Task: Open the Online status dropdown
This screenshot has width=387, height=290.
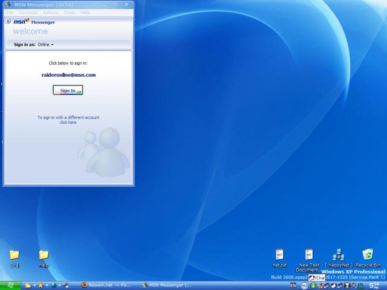Action: pos(46,45)
